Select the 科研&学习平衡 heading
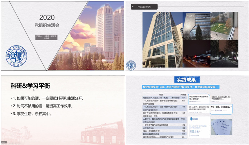The height and width of the screenshot is (145, 249). click(30, 86)
